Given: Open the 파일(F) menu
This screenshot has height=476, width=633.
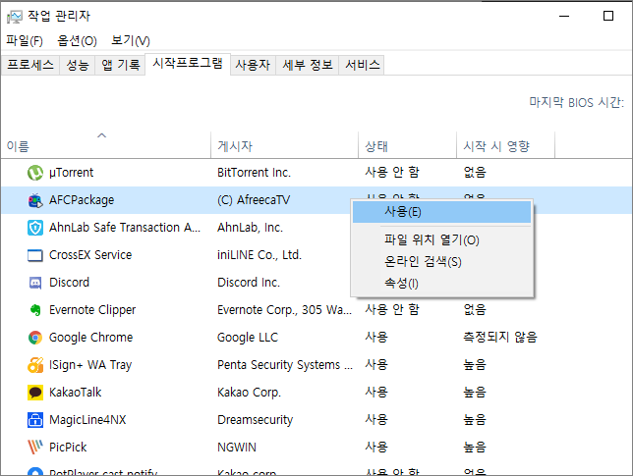Looking at the screenshot, I should [x=25, y=40].
